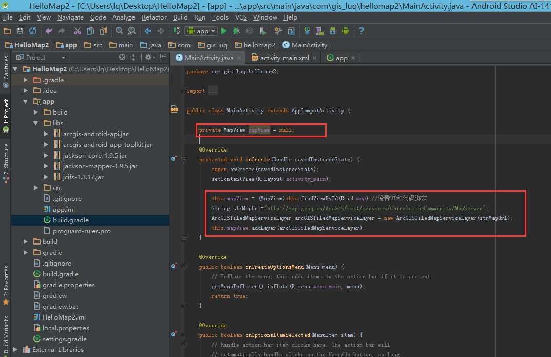The width and height of the screenshot is (551, 357).
Task: Click the green Run app button
Action: pos(224,31)
